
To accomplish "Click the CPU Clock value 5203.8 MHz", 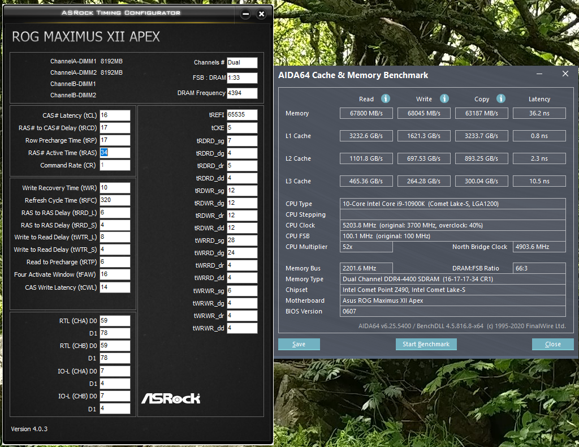I will (x=453, y=225).
